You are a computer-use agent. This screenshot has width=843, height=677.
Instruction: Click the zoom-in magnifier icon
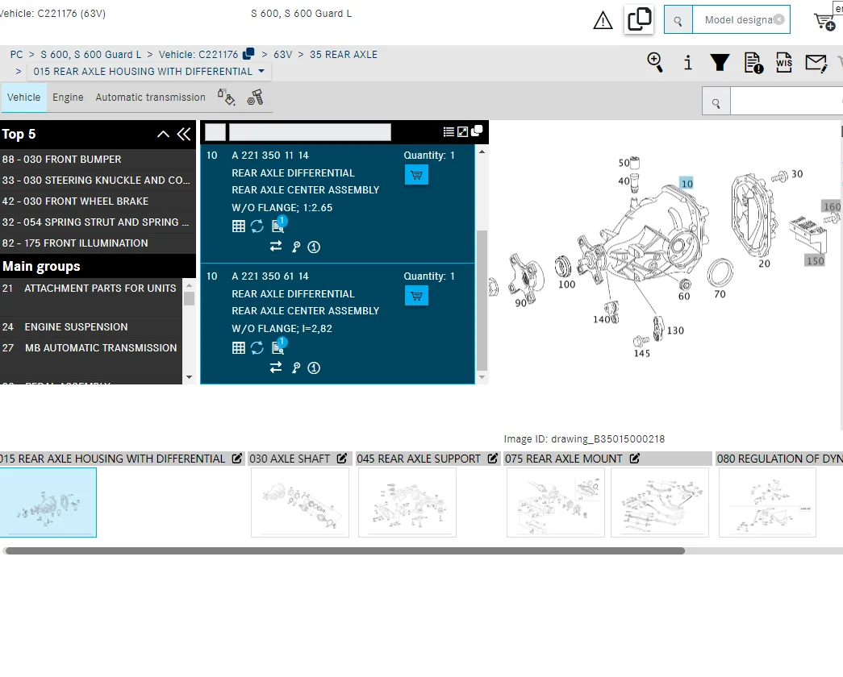(x=655, y=62)
